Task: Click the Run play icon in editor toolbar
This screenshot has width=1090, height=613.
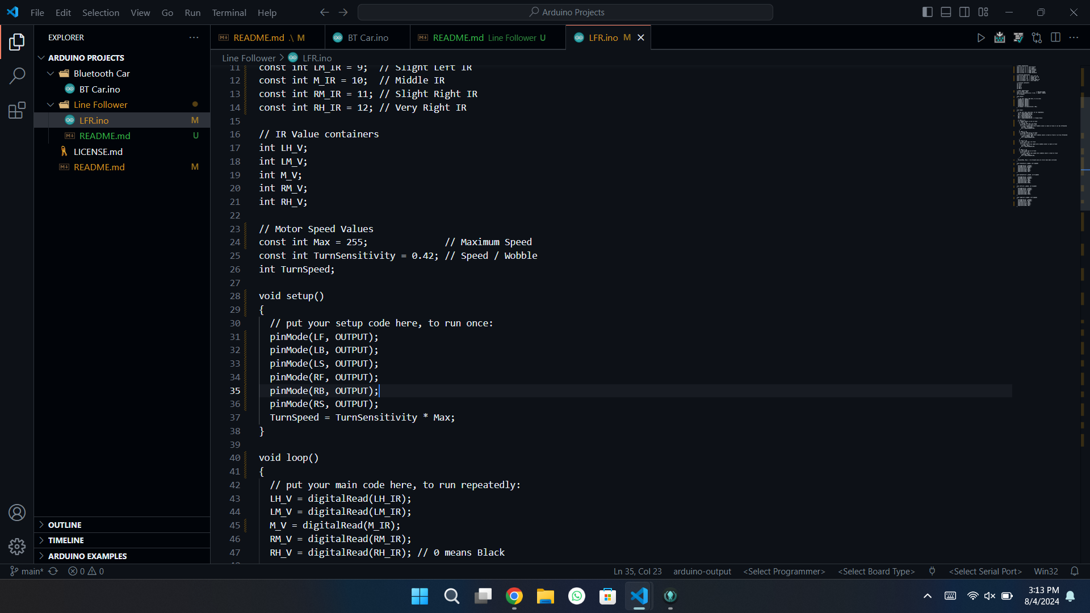Action: tap(980, 37)
